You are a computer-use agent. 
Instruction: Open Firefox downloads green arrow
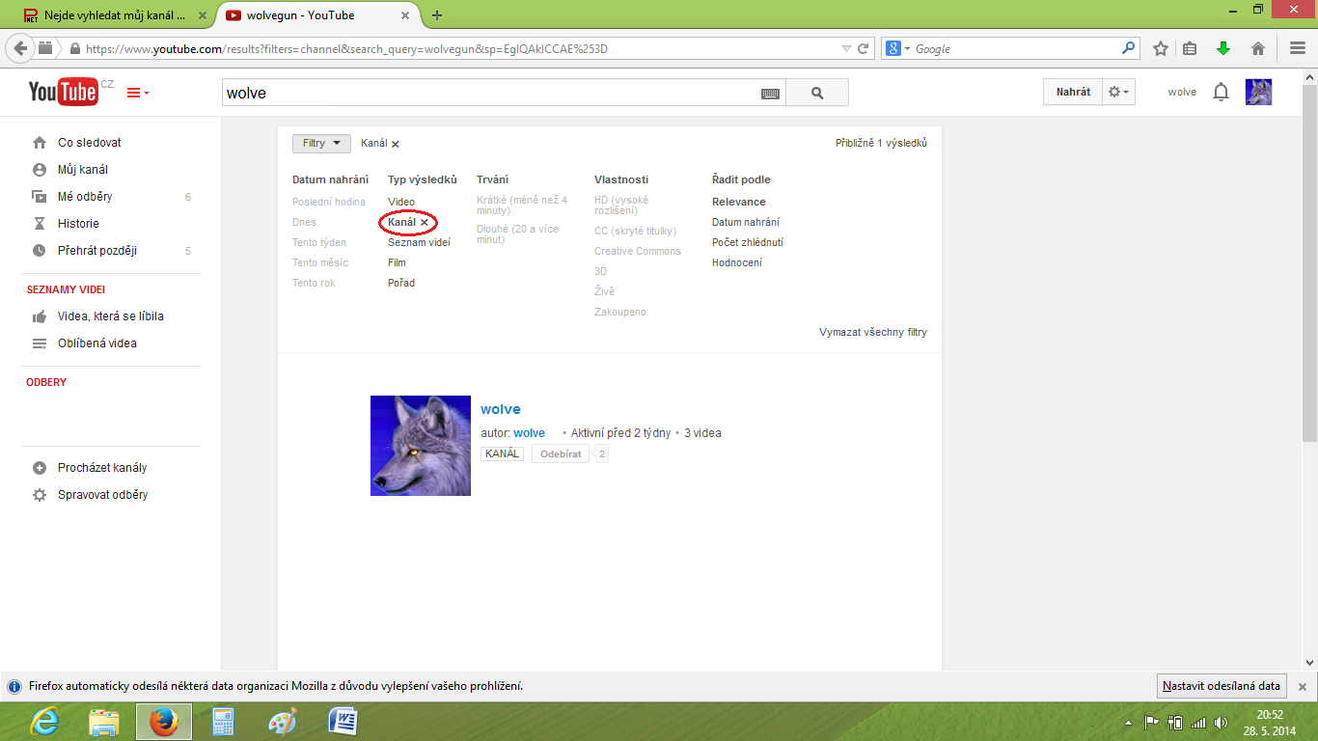(1223, 48)
